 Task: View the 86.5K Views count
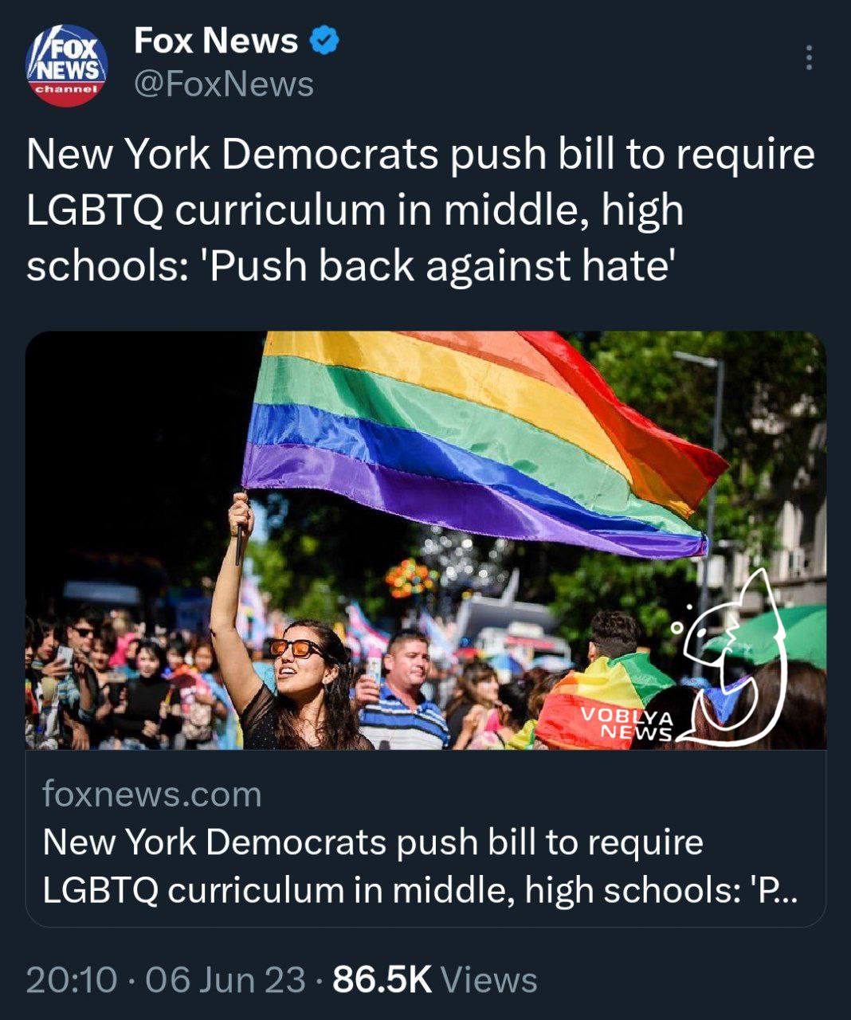point(435,979)
